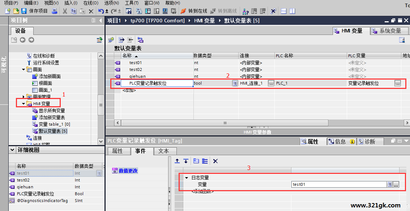Move function up arrow icon in events toolbar

(177, 161)
